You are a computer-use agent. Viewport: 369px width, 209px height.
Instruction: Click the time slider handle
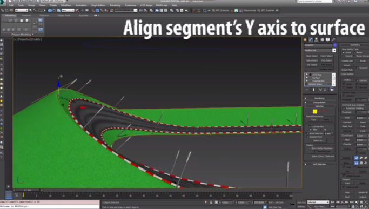click(x=28, y=190)
